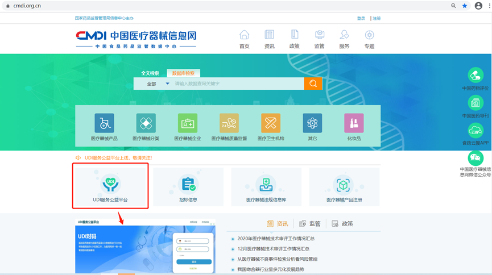Open the 化妆品 cosmetics icon
The height and width of the screenshot is (275, 492).
click(x=354, y=123)
